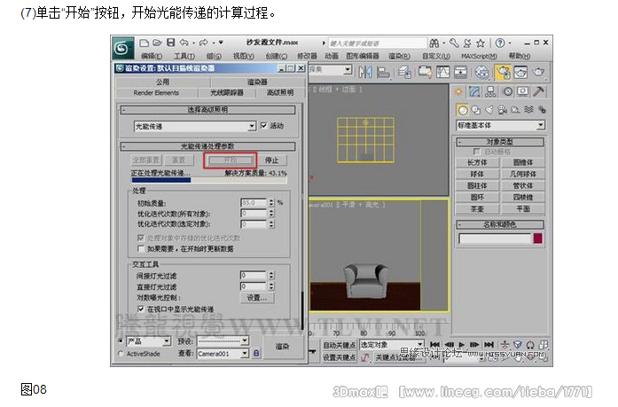Click the binoculars search icon
The height and width of the screenshot is (407, 618).
[434, 43]
